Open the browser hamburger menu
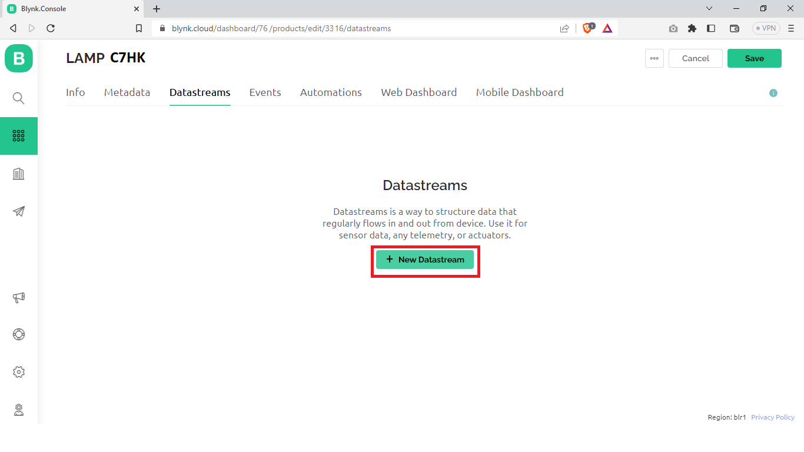The height and width of the screenshot is (452, 804). [x=791, y=28]
